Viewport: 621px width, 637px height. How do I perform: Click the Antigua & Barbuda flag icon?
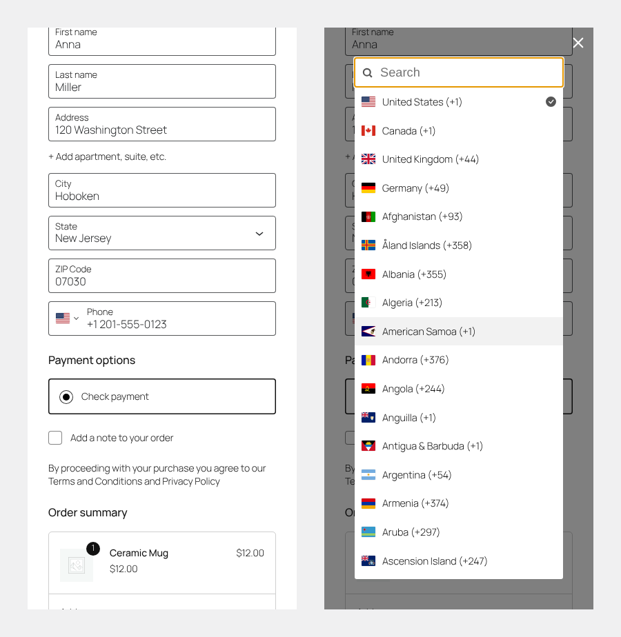pos(368,446)
